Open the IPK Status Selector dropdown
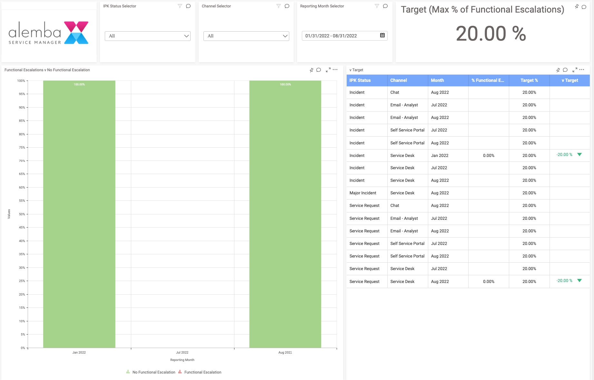This screenshot has height=380, width=594. point(147,36)
